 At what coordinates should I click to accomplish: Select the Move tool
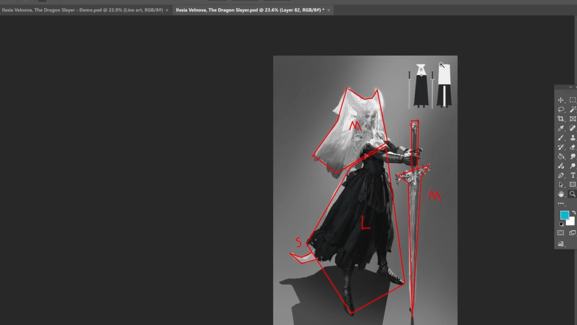(561, 100)
